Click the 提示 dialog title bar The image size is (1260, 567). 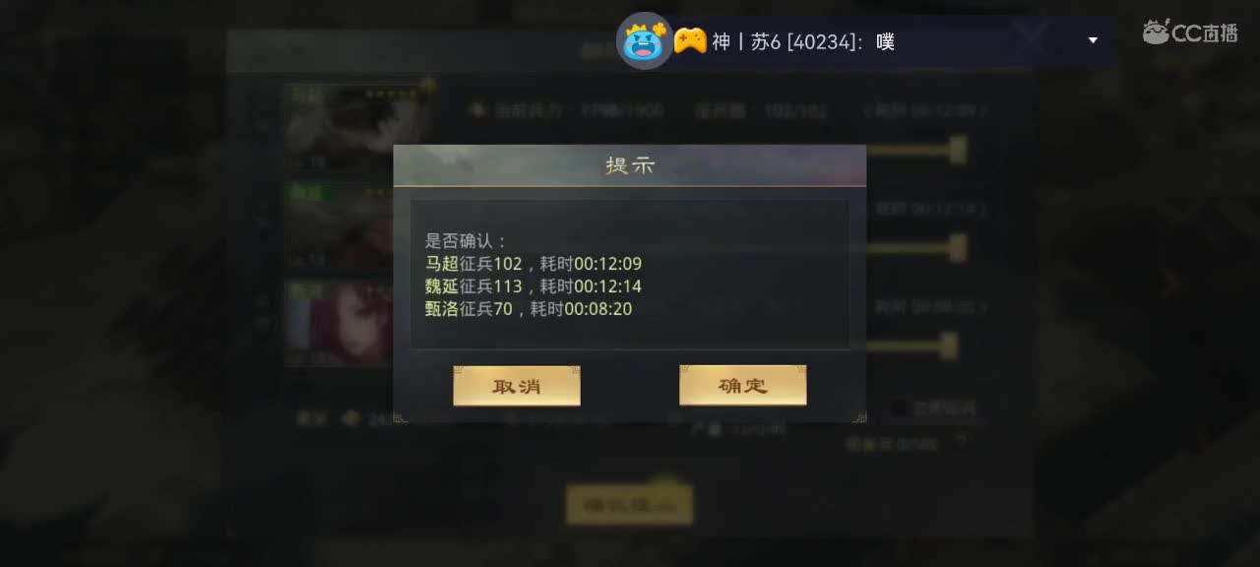coord(630,165)
